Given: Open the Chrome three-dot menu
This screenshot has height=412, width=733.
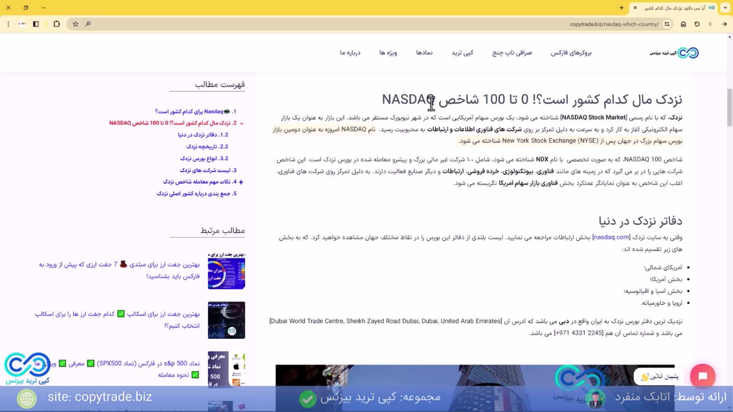Looking at the screenshot, I should coord(8,24).
